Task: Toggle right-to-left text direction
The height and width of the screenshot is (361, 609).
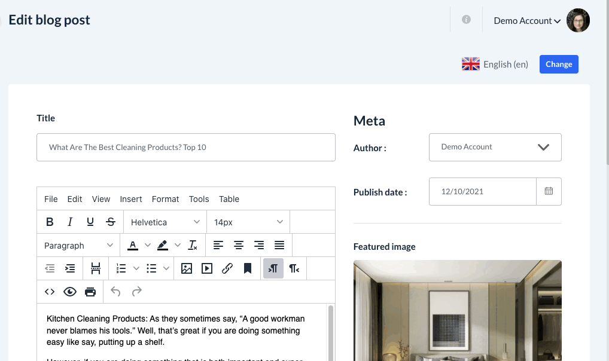Action: click(x=294, y=268)
